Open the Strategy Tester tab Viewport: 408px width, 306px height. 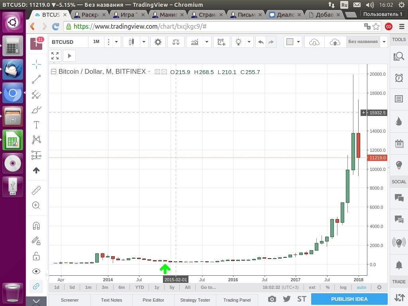[x=195, y=300]
